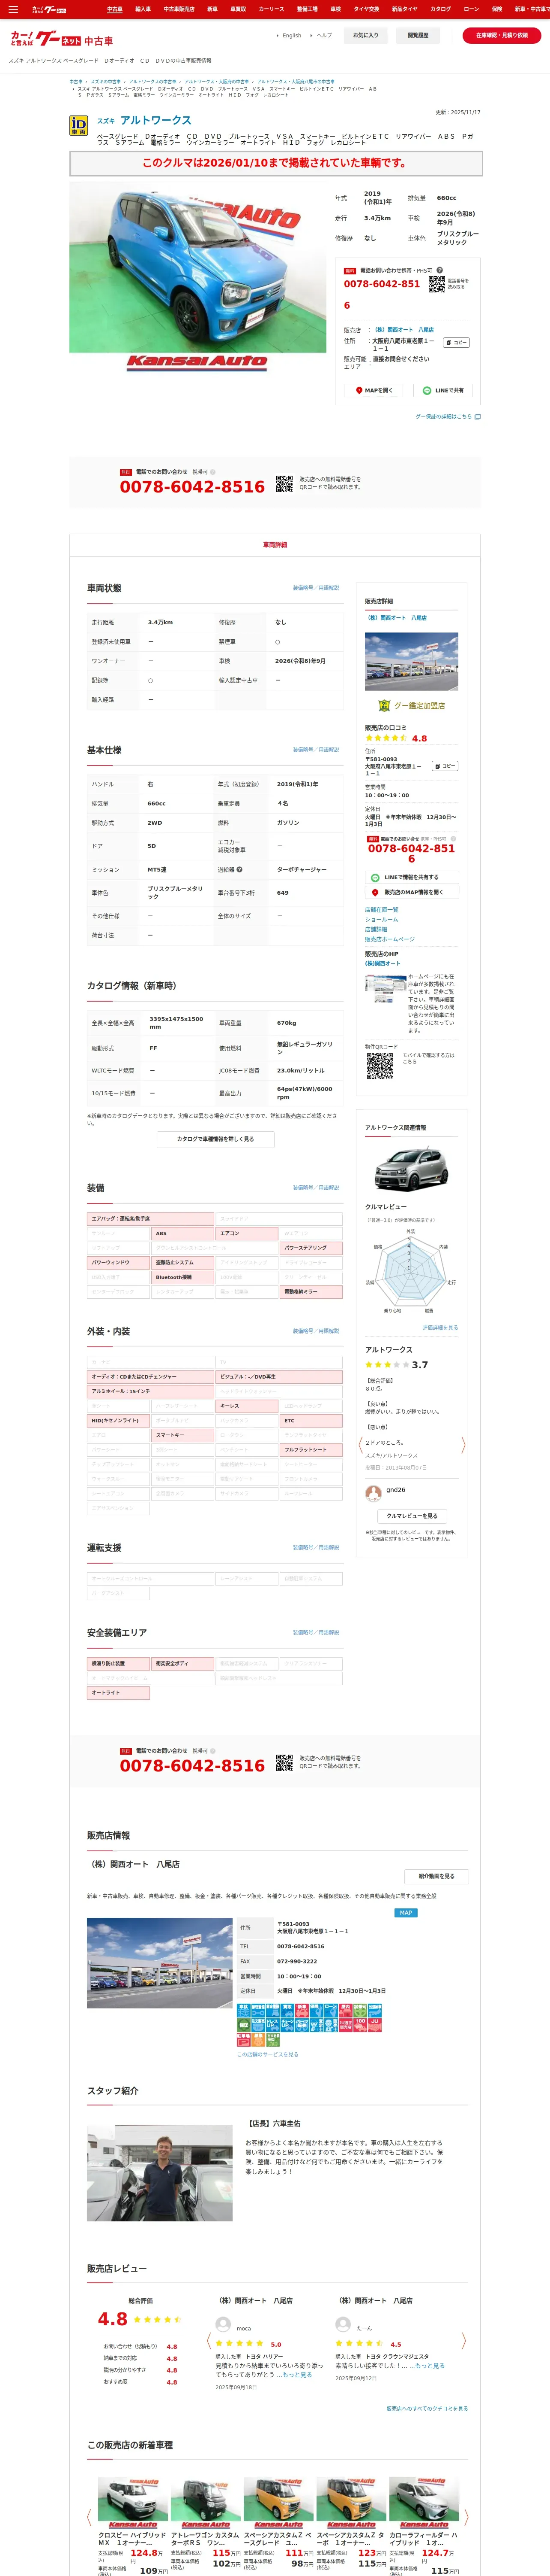Click the 車両詳細 section tab
The image size is (550, 2576).
click(x=275, y=545)
